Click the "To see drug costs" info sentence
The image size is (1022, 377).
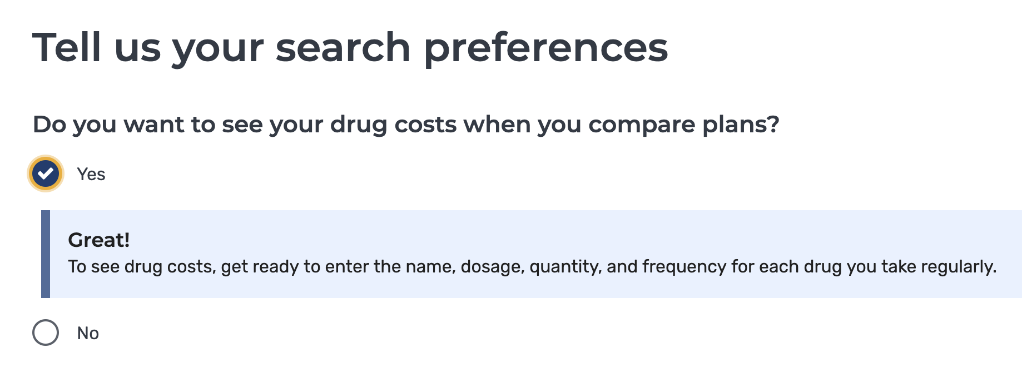coord(532,266)
